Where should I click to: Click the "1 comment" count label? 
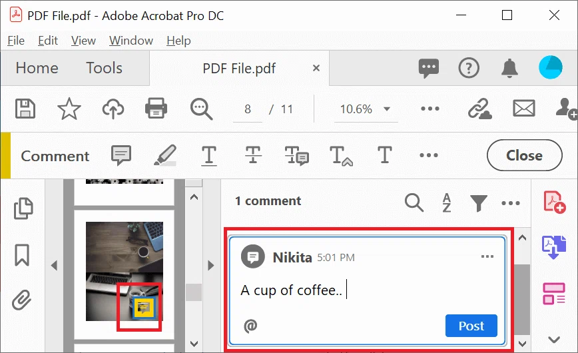tap(268, 201)
